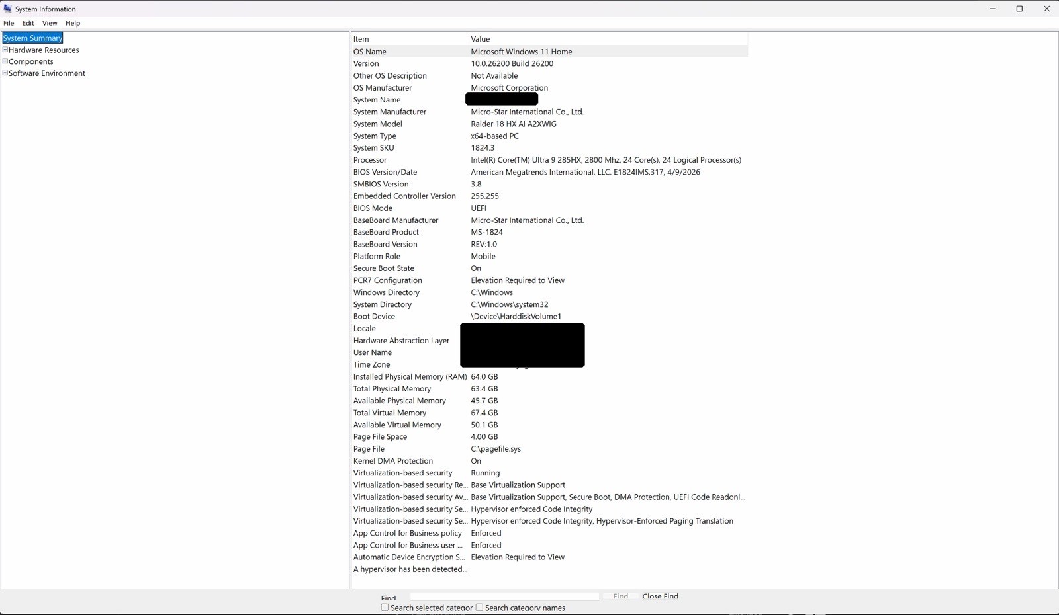The image size is (1059, 615).
Task: Click System SKU value 1824.3
Action: [x=483, y=148]
